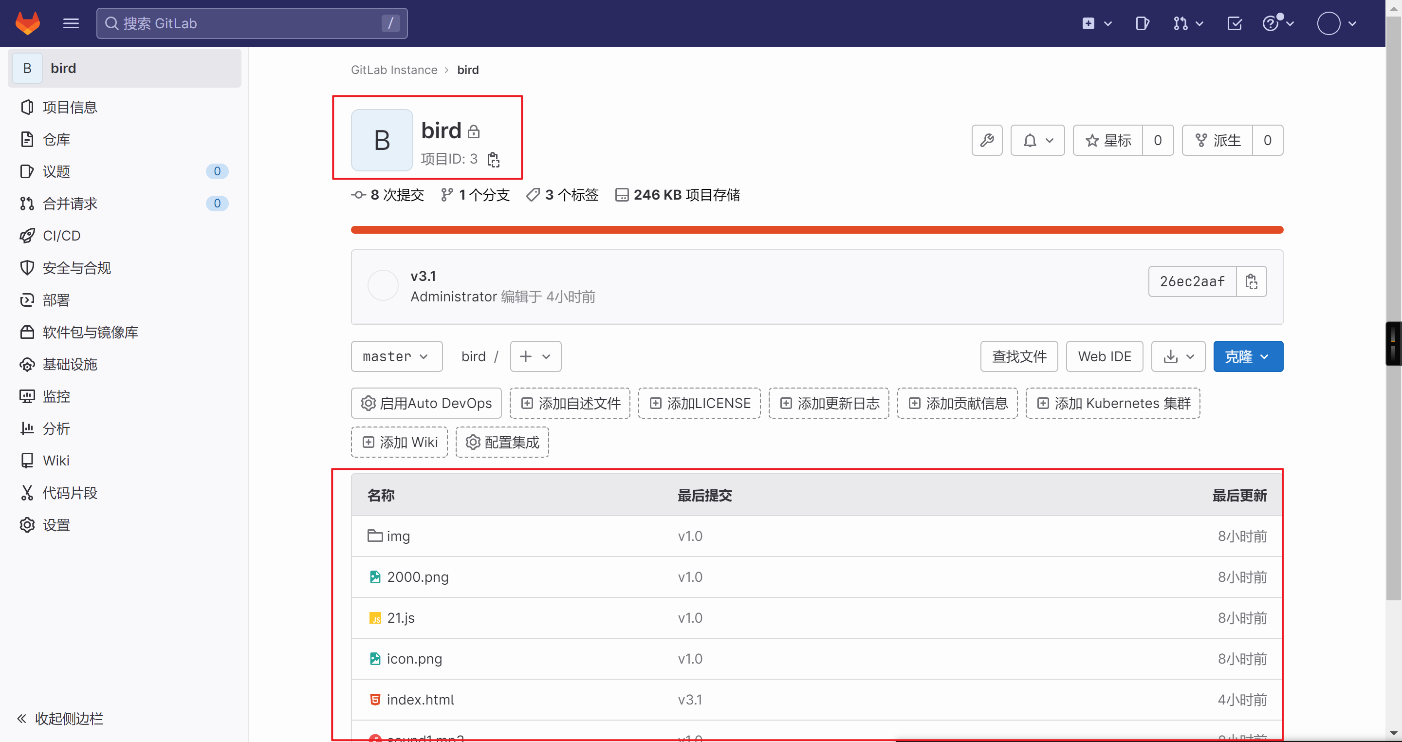Image resolution: width=1402 pixels, height=742 pixels.
Task: Open the index.html file link
Action: tap(420, 700)
